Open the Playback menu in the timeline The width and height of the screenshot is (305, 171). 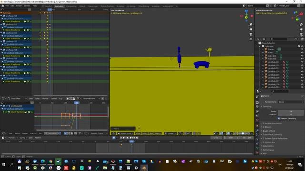click(12, 138)
